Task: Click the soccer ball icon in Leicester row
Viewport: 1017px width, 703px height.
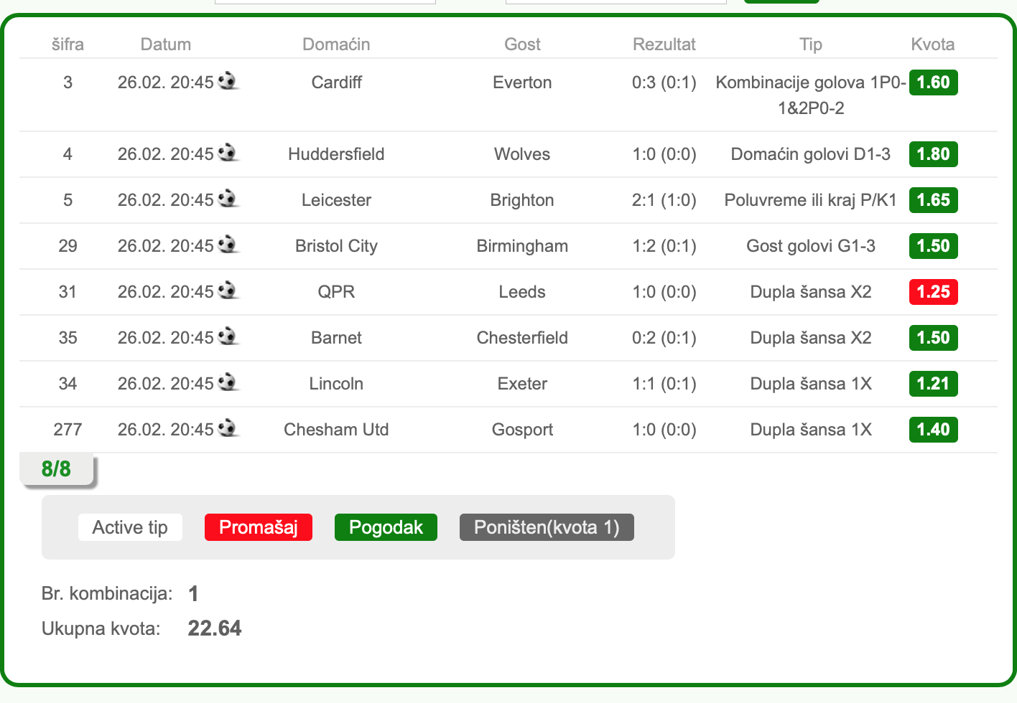Action: (228, 198)
